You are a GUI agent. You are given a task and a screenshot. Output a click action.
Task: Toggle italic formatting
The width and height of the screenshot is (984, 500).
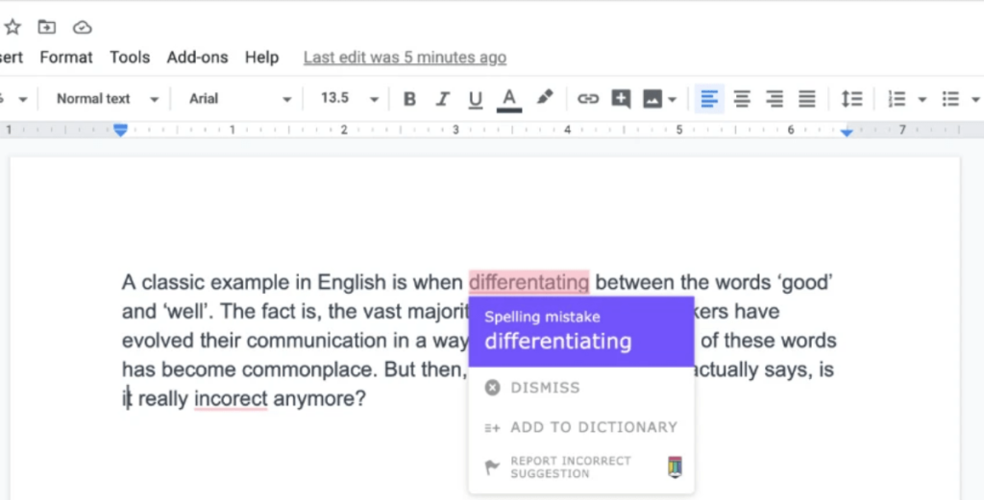(x=442, y=99)
